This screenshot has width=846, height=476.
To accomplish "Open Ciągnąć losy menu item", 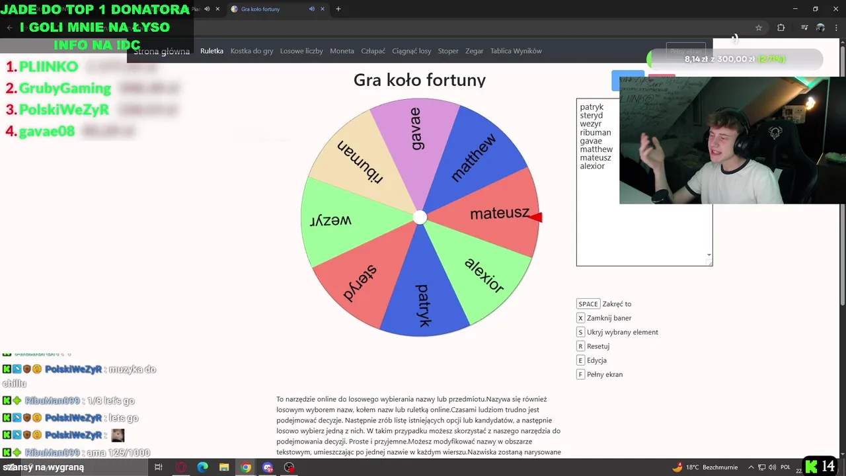I will click(x=411, y=51).
